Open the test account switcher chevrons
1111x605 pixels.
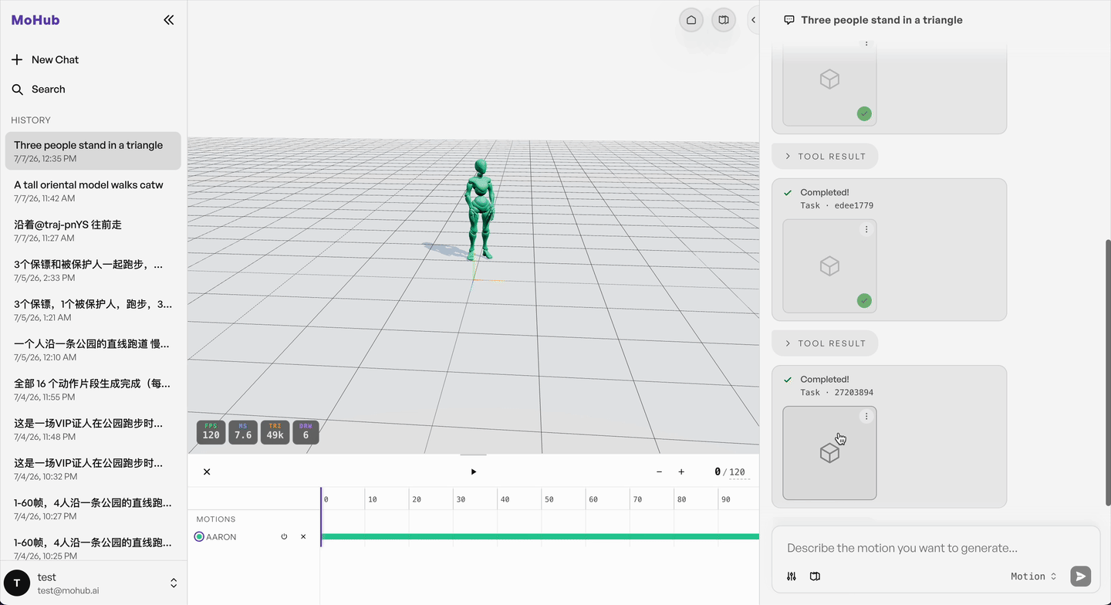(x=174, y=583)
